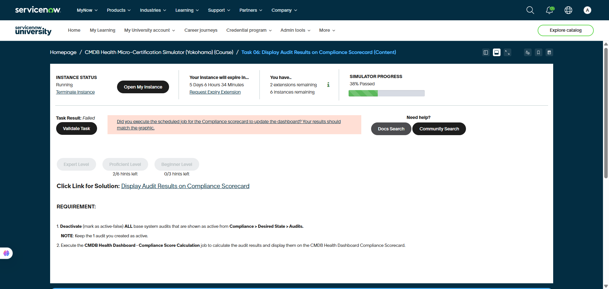
Task: Open My University account dropdown
Action: coord(150,30)
